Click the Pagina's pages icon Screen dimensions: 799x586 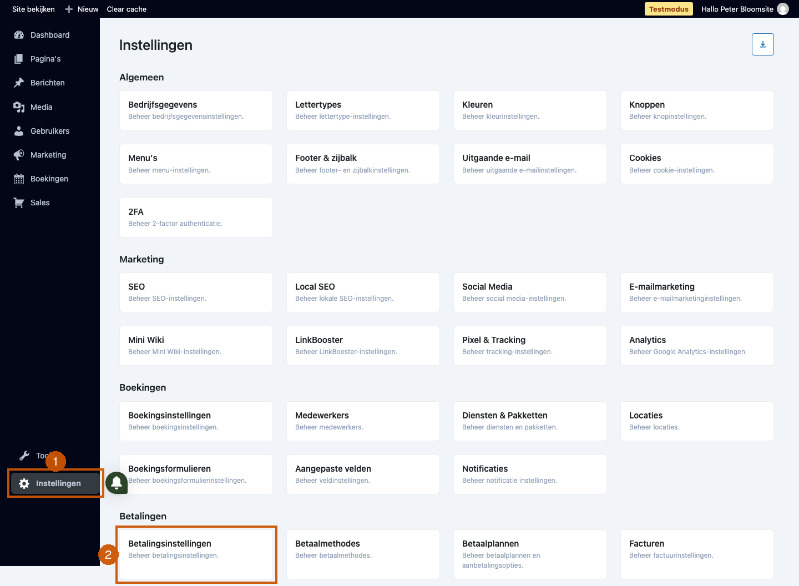pos(19,59)
